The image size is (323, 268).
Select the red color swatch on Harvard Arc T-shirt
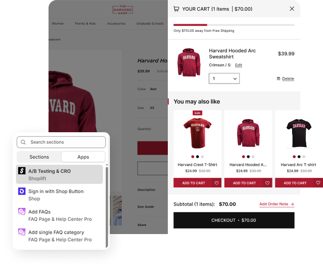[294, 157]
